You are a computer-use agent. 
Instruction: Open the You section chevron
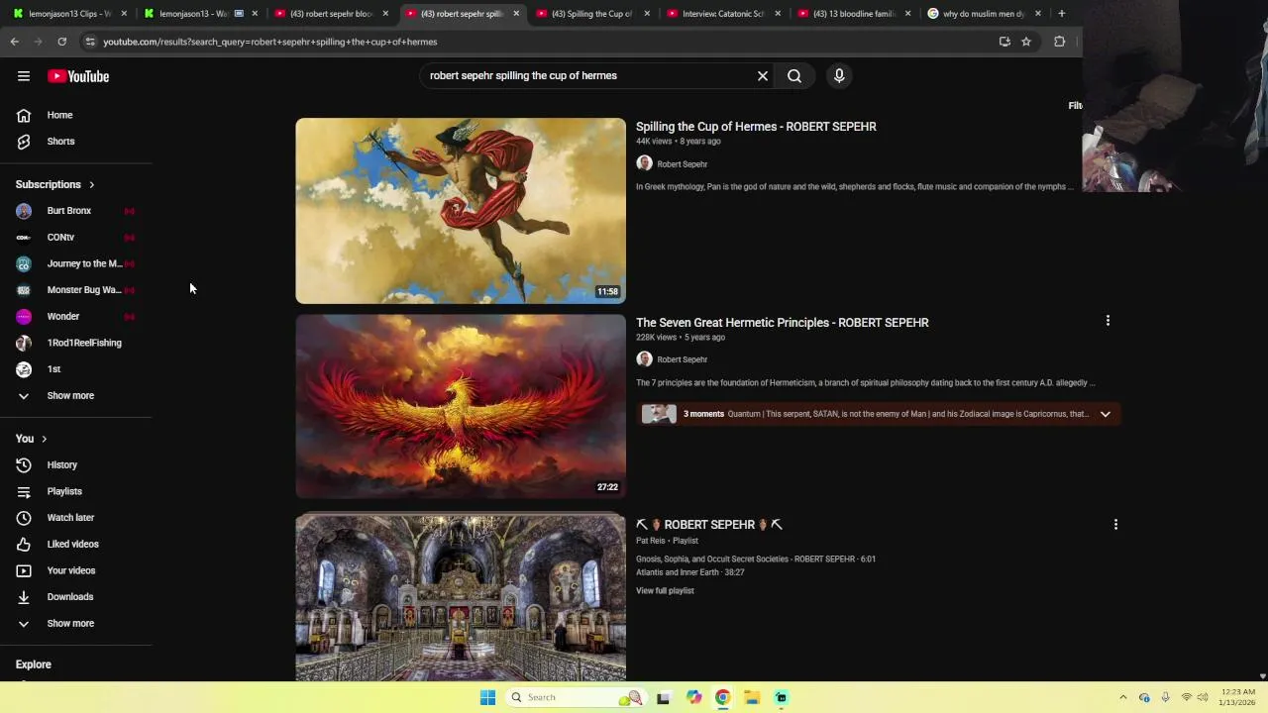coord(44,439)
